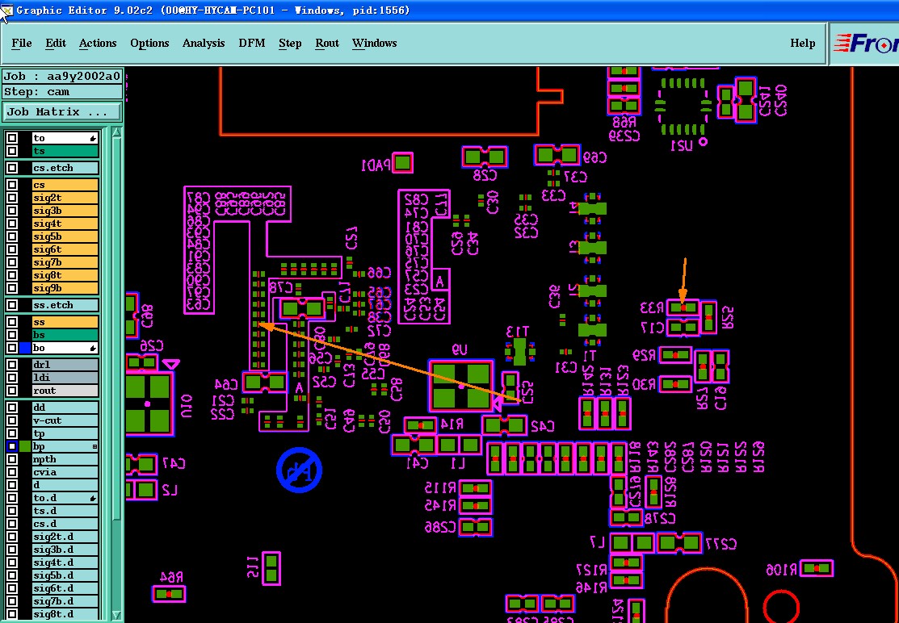Click the edit marker icon on the to.d layer row
Viewport: 899px width, 623px height.
coord(92,499)
